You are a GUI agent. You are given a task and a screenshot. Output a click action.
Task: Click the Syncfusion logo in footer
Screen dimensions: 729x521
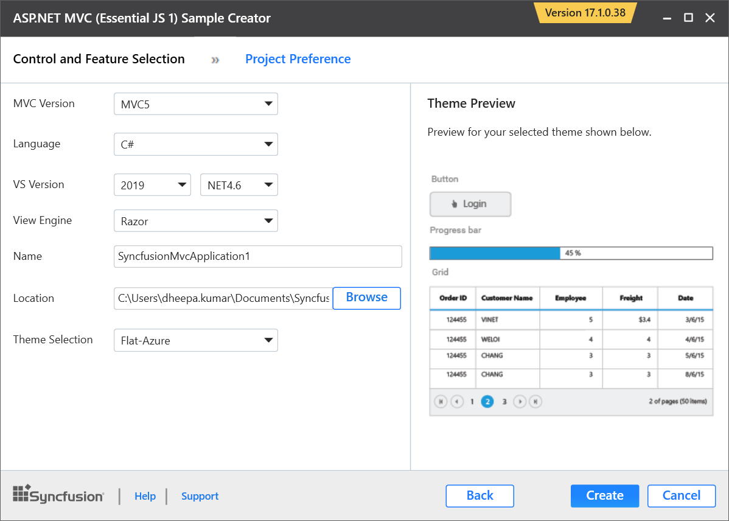coord(58,495)
